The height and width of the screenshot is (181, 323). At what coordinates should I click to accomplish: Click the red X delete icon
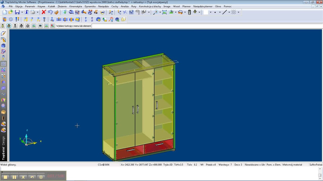coord(44,12)
